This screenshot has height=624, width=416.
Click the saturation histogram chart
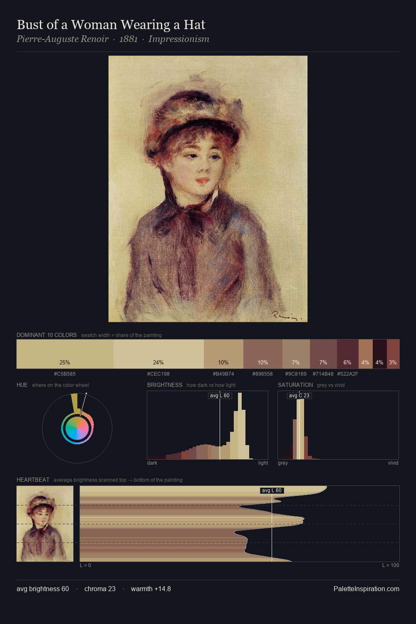(x=338, y=425)
